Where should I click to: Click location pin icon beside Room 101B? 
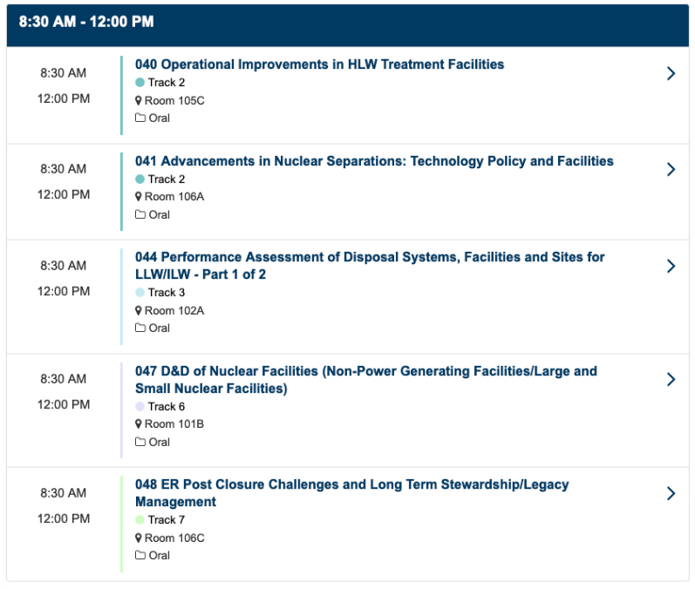pos(139,424)
